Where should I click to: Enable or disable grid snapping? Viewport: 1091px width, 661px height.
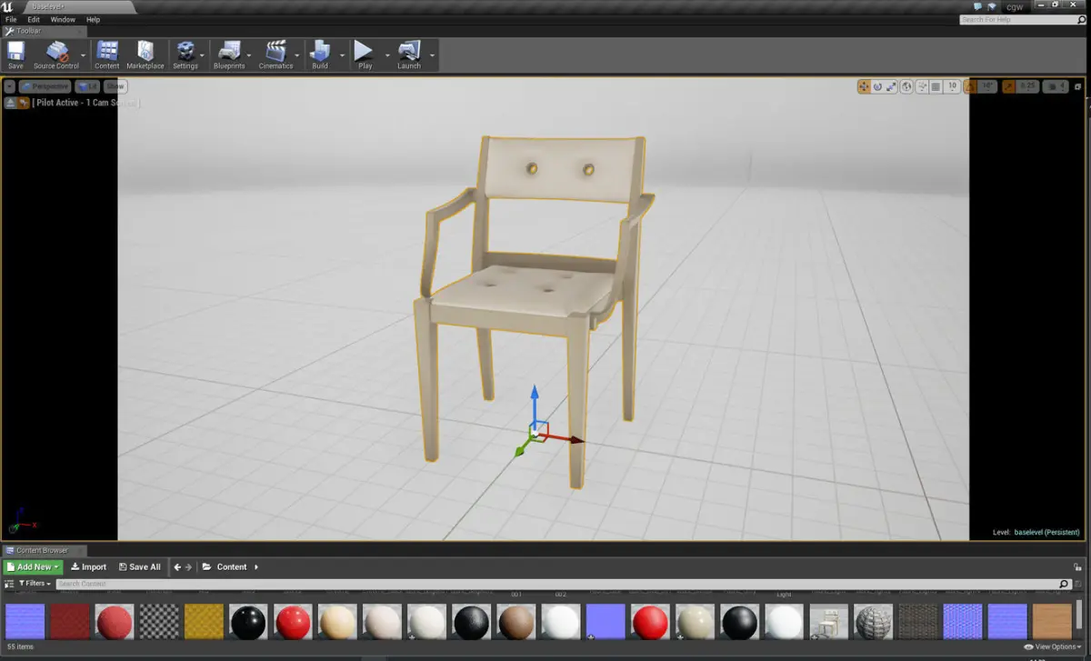click(x=936, y=86)
